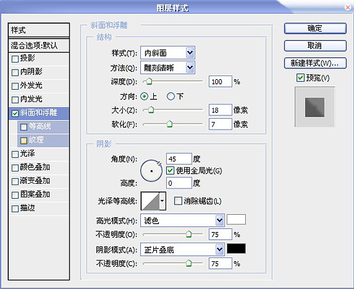Click the highlight 不透明度(O) slider handle
Image resolution: width=354 pixels, height=289 pixels.
click(x=189, y=234)
